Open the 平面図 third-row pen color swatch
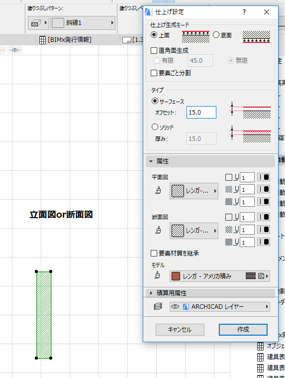Screen dimensions: 285x378 264,202
